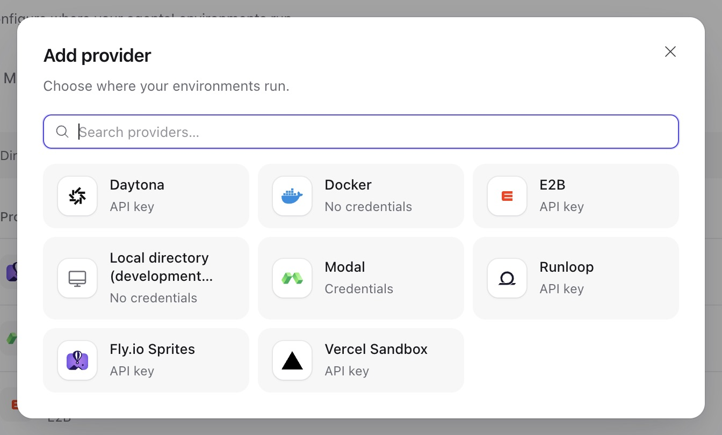This screenshot has width=722, height=435.
Task: Click the magnifier icon in the search box
Action: coord(62,132)
